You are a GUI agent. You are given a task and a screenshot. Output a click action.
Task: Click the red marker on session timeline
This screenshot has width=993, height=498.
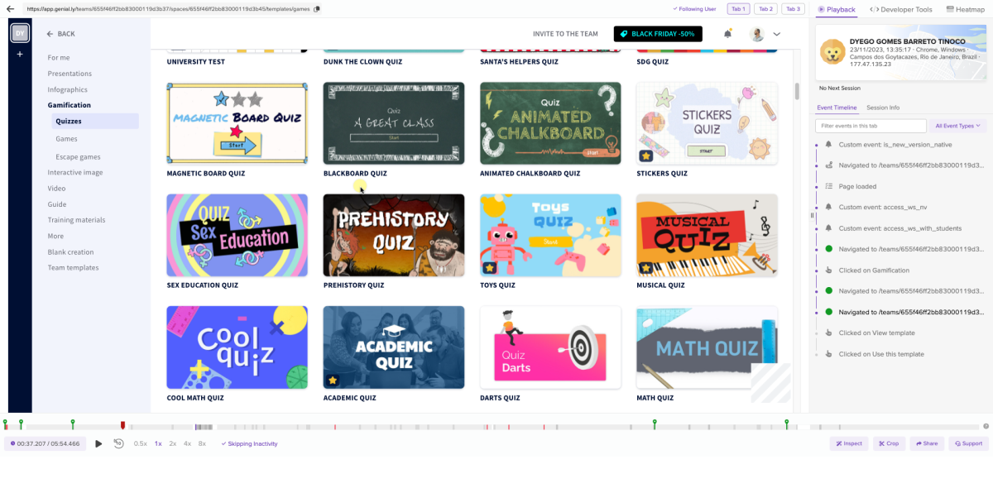123,425
